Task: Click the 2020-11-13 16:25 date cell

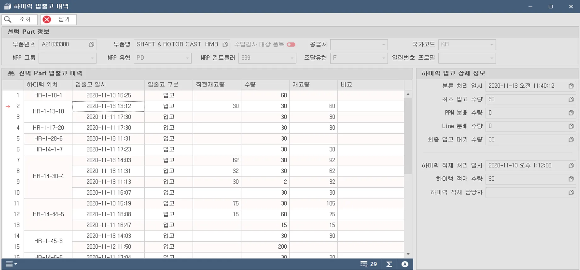Action: tap(108, 96)
